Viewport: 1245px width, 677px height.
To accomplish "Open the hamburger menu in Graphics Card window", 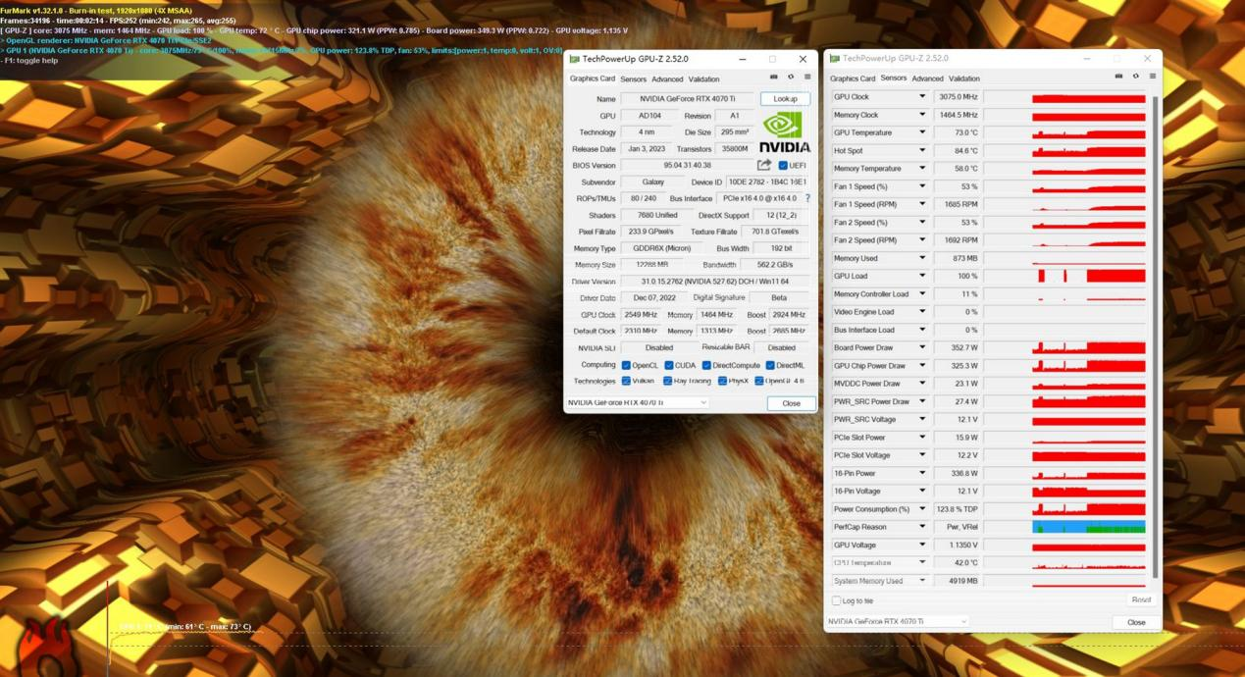I will 807,77.
